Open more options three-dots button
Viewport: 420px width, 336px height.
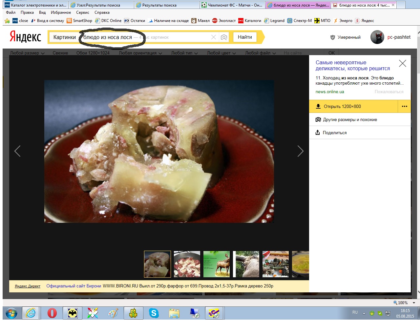[404, 106]
